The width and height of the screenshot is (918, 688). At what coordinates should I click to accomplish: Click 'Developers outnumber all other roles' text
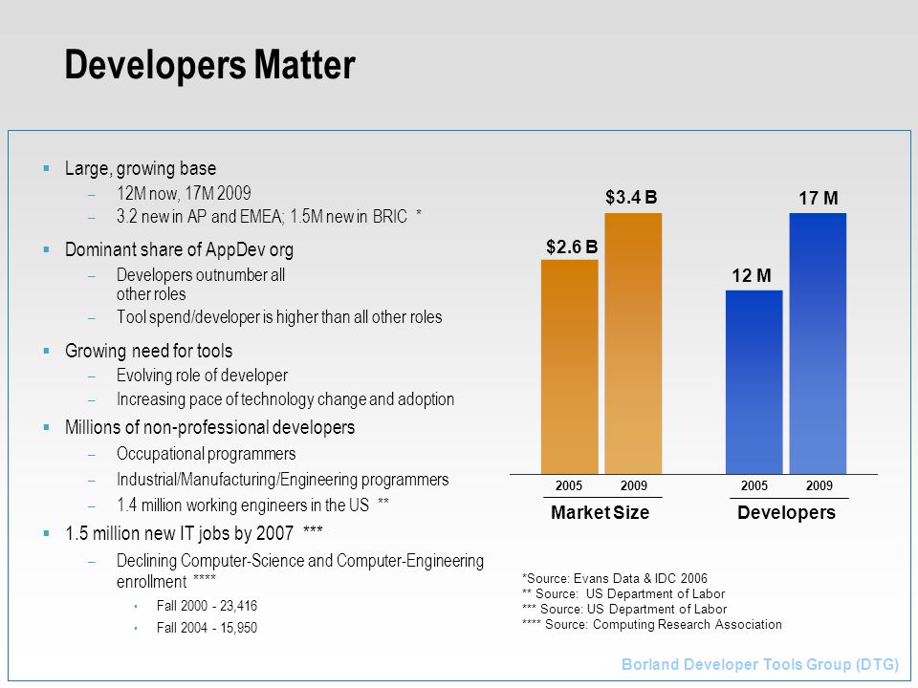200,285
